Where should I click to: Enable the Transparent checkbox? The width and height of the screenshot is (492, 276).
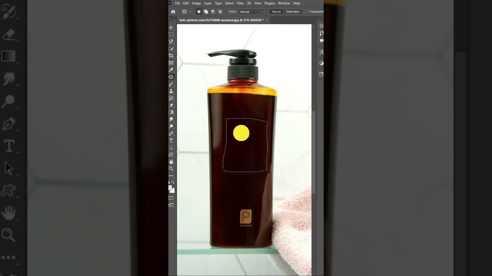306,11
